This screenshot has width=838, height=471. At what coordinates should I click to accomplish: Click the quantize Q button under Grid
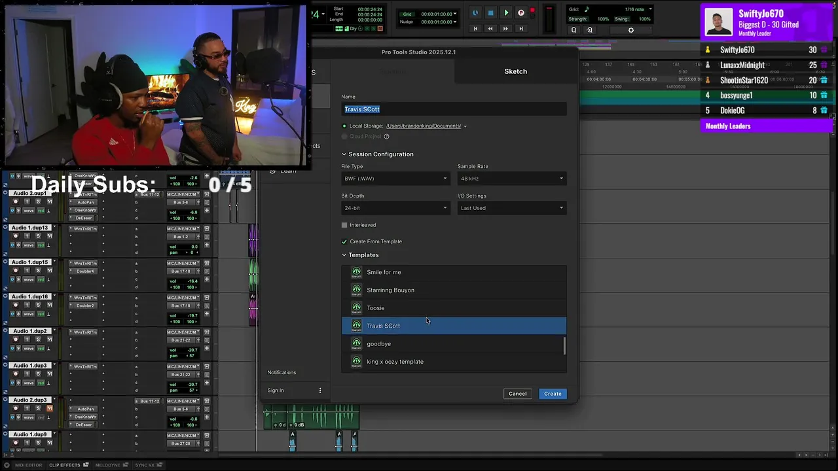pyautogui.click(x=574, y=30)
